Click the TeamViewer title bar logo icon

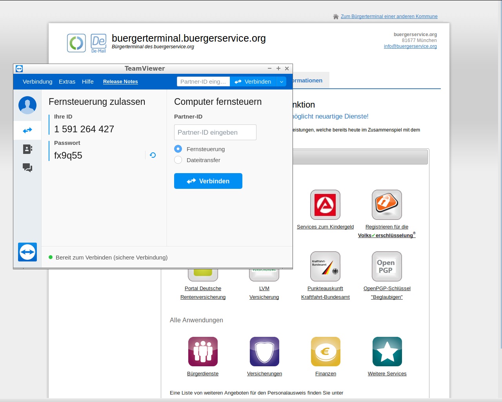(x=19, y=69)
